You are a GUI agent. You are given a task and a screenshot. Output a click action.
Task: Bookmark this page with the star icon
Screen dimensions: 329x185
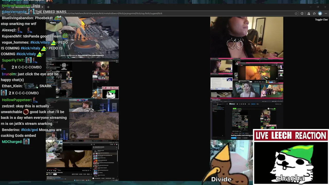click(296, 13)
